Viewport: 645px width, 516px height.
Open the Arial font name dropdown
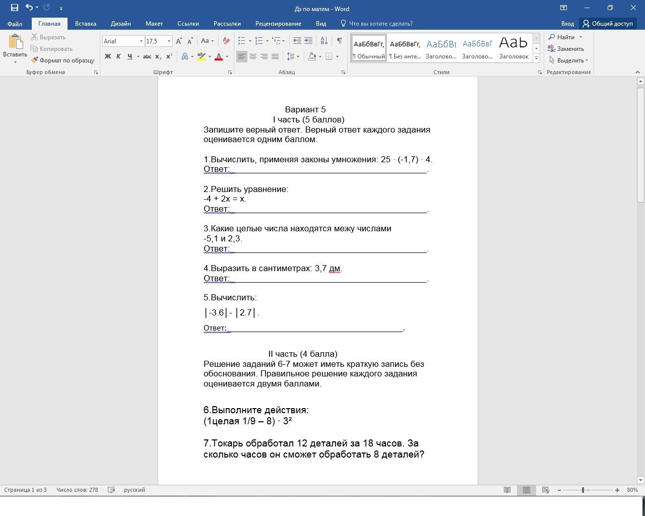pos(141,41)
